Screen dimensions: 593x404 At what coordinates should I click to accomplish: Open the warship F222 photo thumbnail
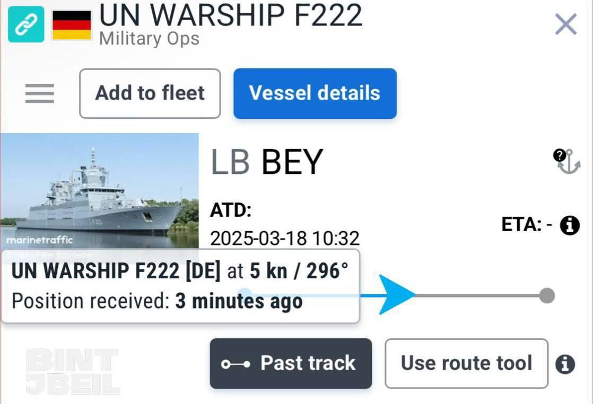[99, 190]
